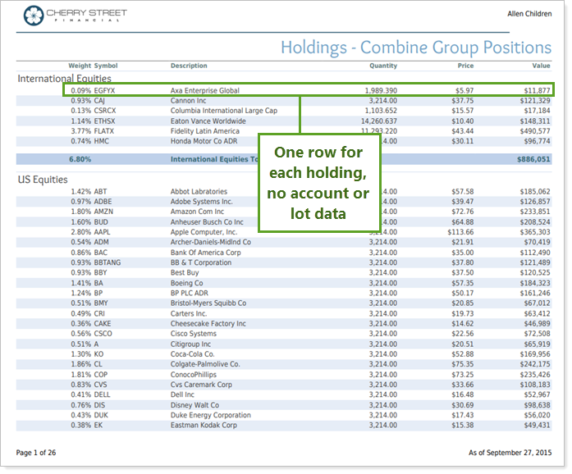Click the Description column header
572x474 pixels.
189,66
